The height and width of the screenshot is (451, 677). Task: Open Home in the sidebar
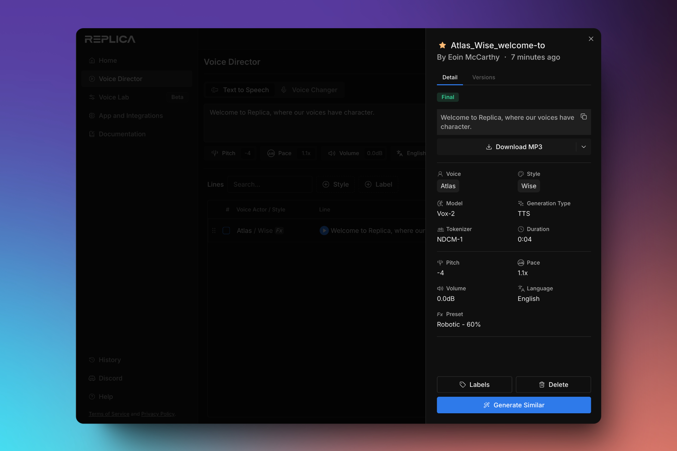pyautogui.click(x=137, y=60)
